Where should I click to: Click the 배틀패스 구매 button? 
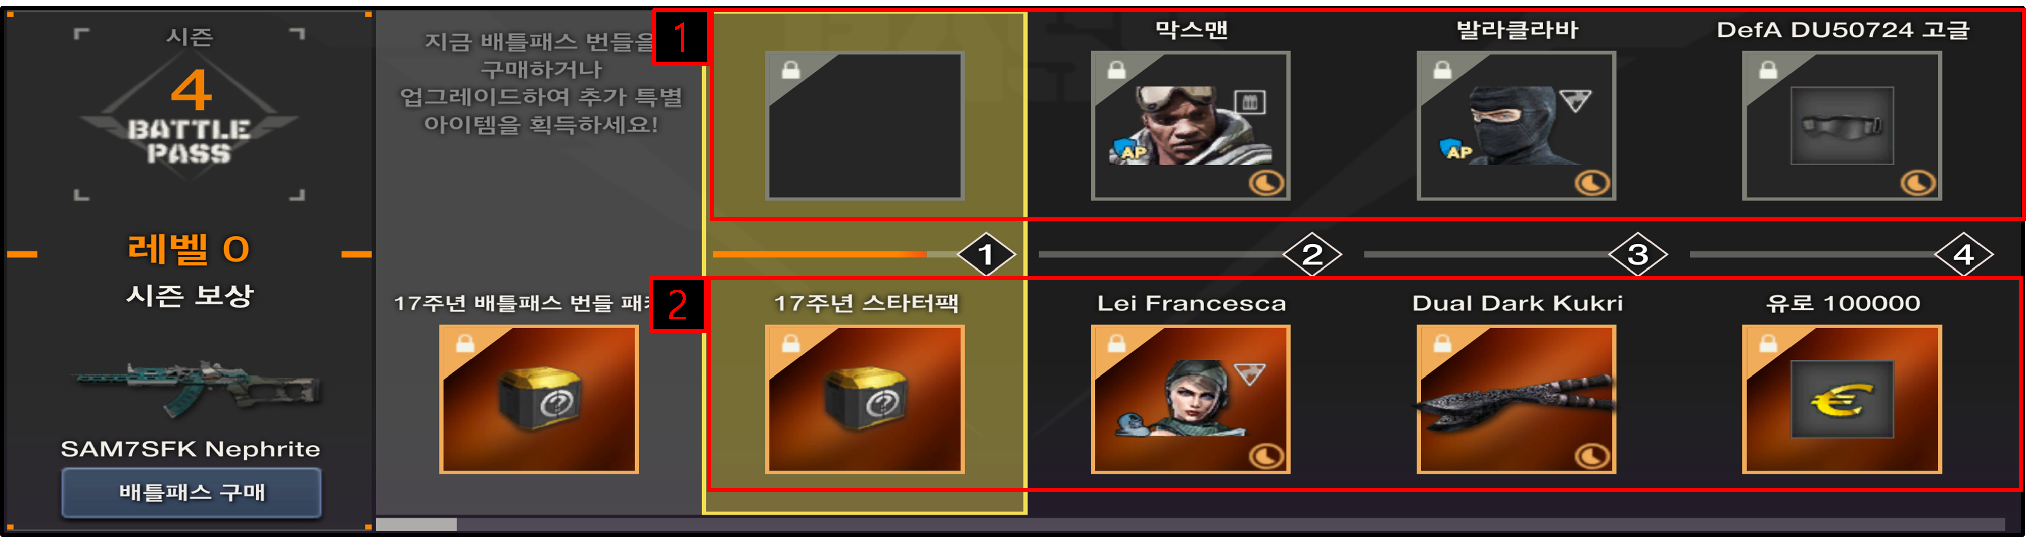191,492
